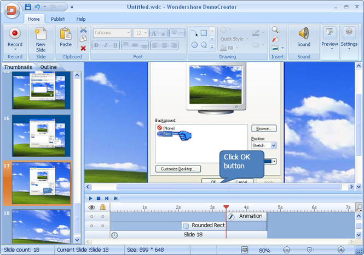Screen dimensions: 364x255
Task: Click the insert image icon
Action: (x=275, y=48)
